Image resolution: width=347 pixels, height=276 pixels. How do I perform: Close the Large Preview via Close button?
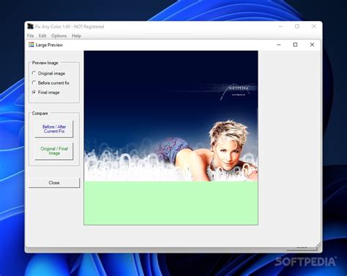[54, 183]
